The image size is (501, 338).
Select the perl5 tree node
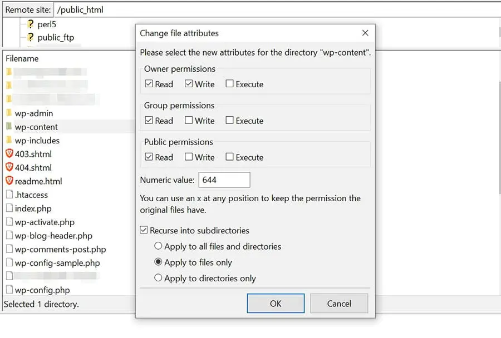47,24
